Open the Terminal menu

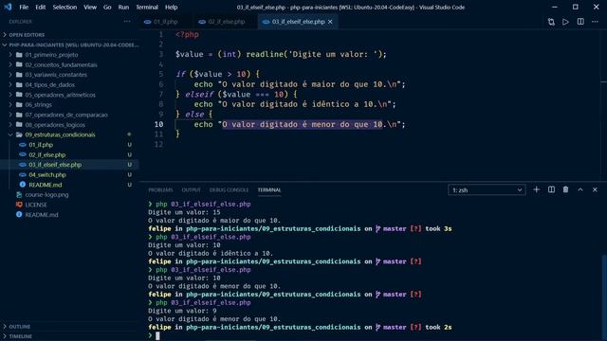pyautogui.click(x=147, y=7)
